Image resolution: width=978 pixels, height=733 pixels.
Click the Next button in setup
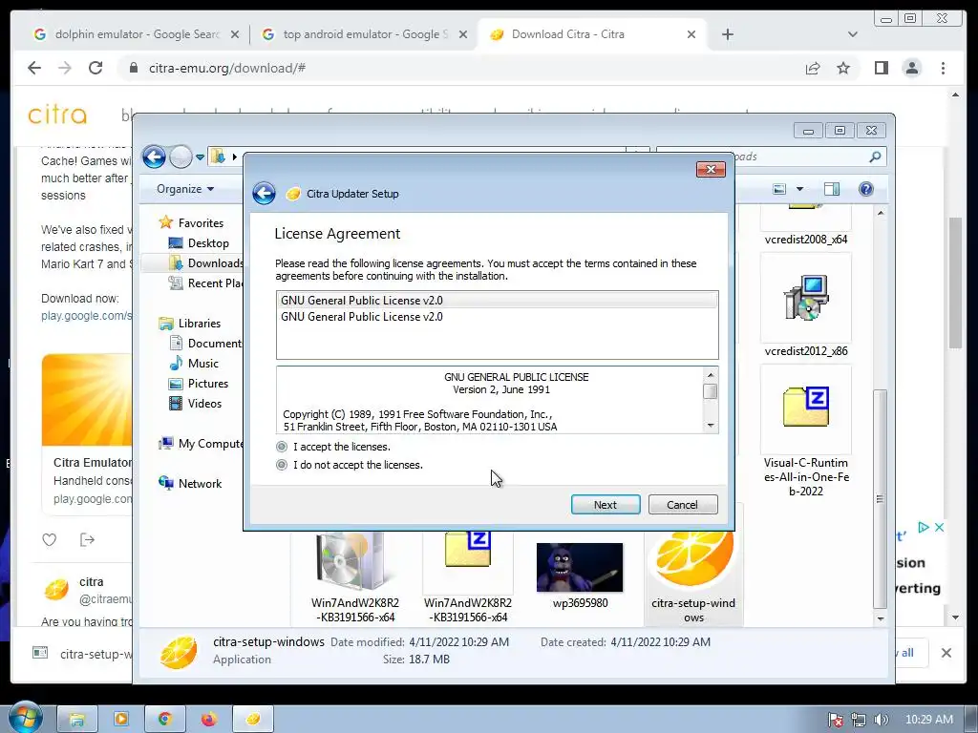(605, 504)
